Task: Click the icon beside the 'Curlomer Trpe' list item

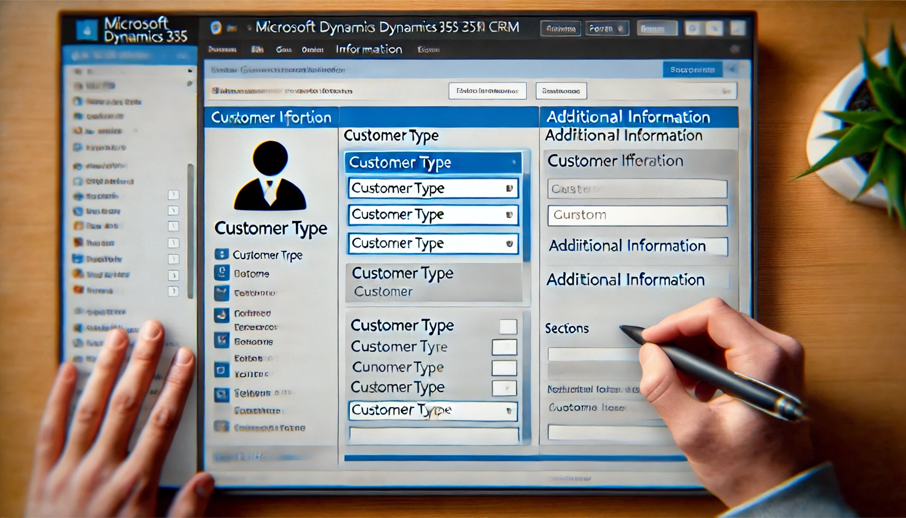Action: click(x=221, y=254)
